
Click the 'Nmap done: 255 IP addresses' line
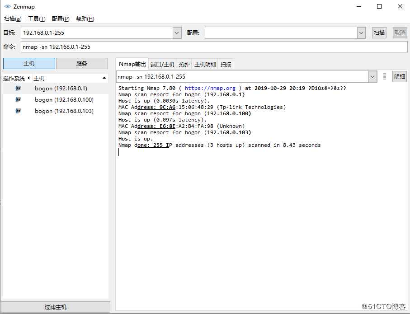(x=219, y=145)
